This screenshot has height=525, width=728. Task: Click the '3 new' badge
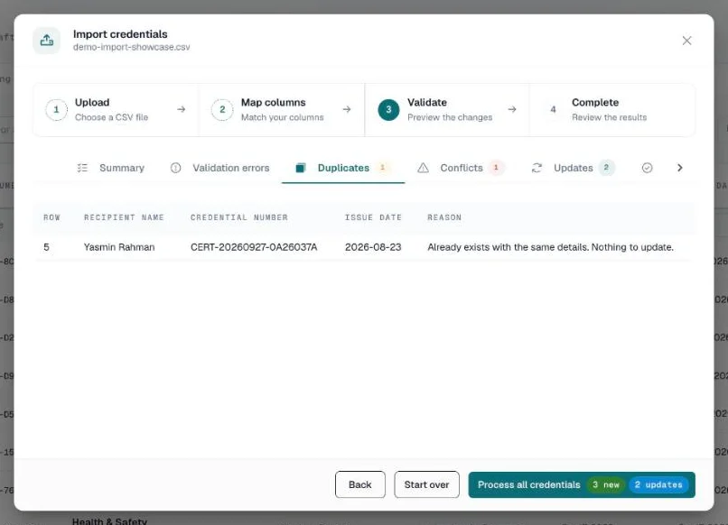[606, 484]
